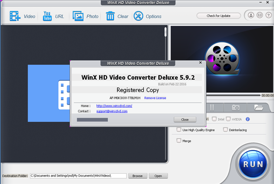Viewport: 274px width, 184px height.
Task: Click the user account icon
Action: pyautogui.click(x=251, y=15)
